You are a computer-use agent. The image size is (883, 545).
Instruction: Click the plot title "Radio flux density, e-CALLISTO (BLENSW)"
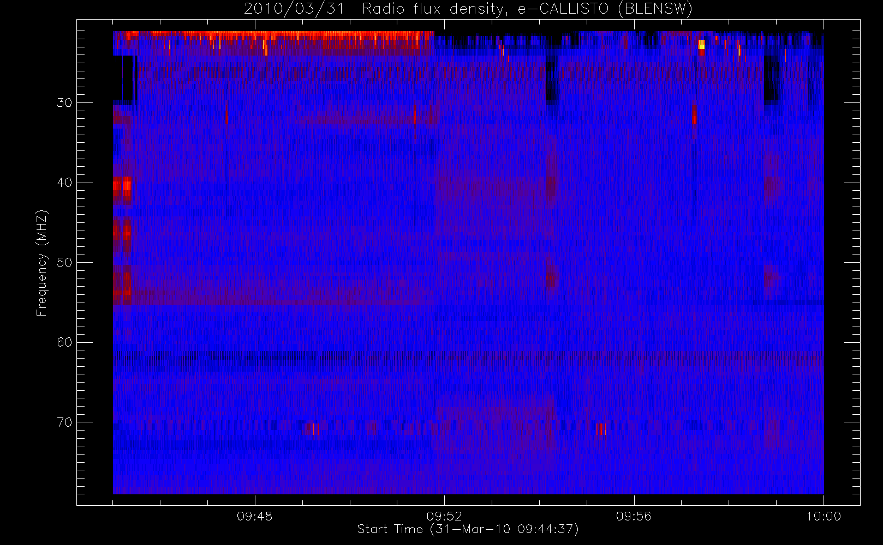(527, 9)
